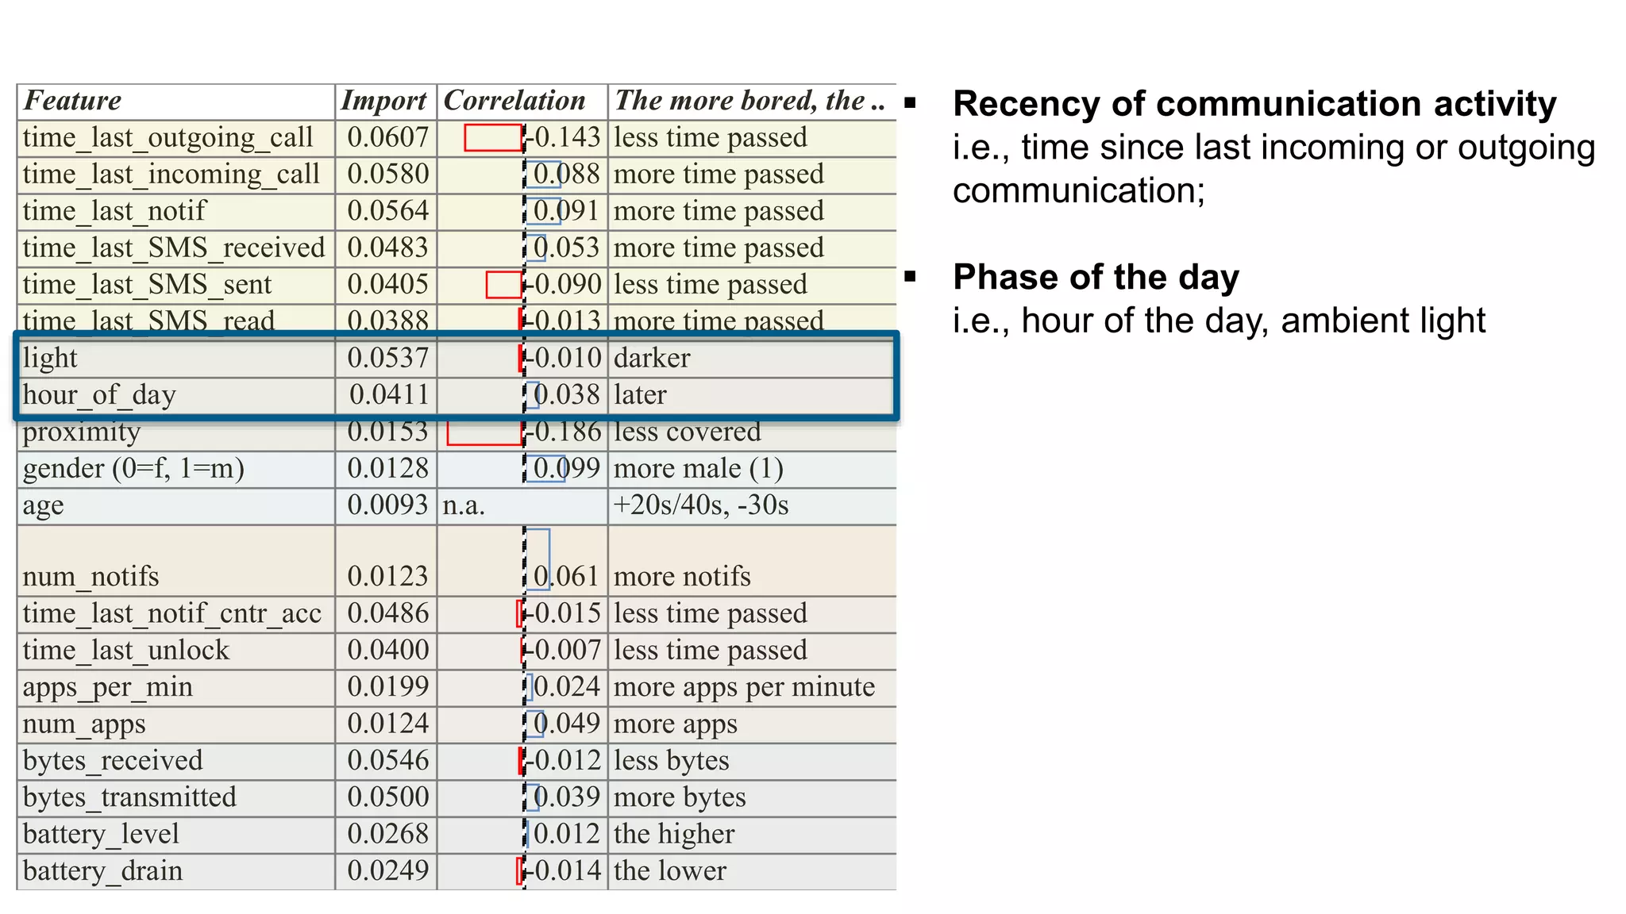This screenshot has height=914, width=1626.
Task: Click the 'later' cell
Action: tap(752, 395)
